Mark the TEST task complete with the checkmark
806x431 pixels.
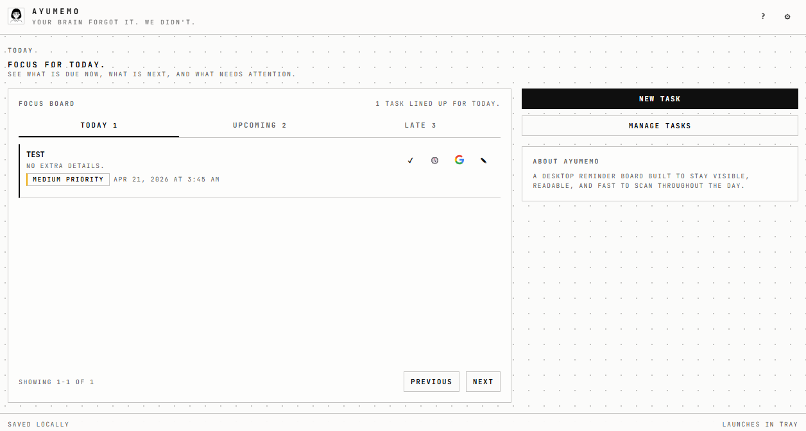tap(411, 160)
